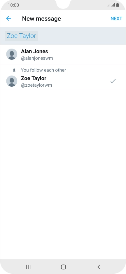This screenshot has height=274, width=126.
Task: Remove the Zoe Taylor recipient chip
Action: click(x=21, y=36)
